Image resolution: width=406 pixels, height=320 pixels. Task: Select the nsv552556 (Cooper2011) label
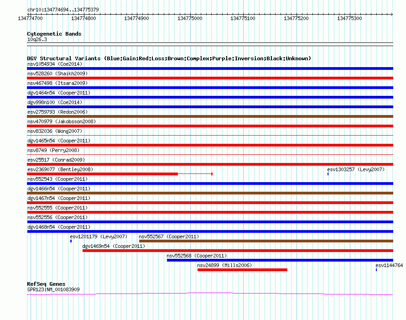coord(57,217)
